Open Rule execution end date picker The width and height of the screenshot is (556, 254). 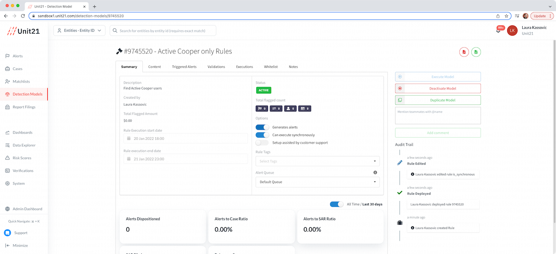click(x=186, y=159)
